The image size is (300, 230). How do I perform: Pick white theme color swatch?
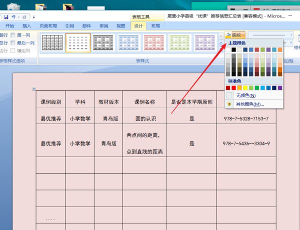pyautogui.click(x=228, y=50)
